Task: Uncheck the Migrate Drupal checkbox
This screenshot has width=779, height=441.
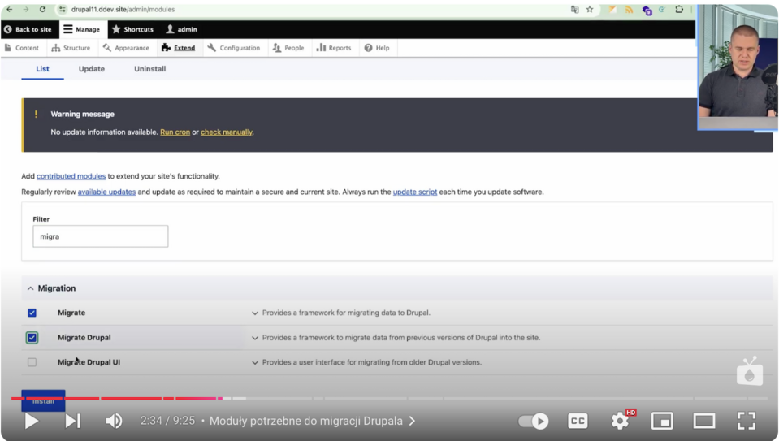Action: click(32, 338)
